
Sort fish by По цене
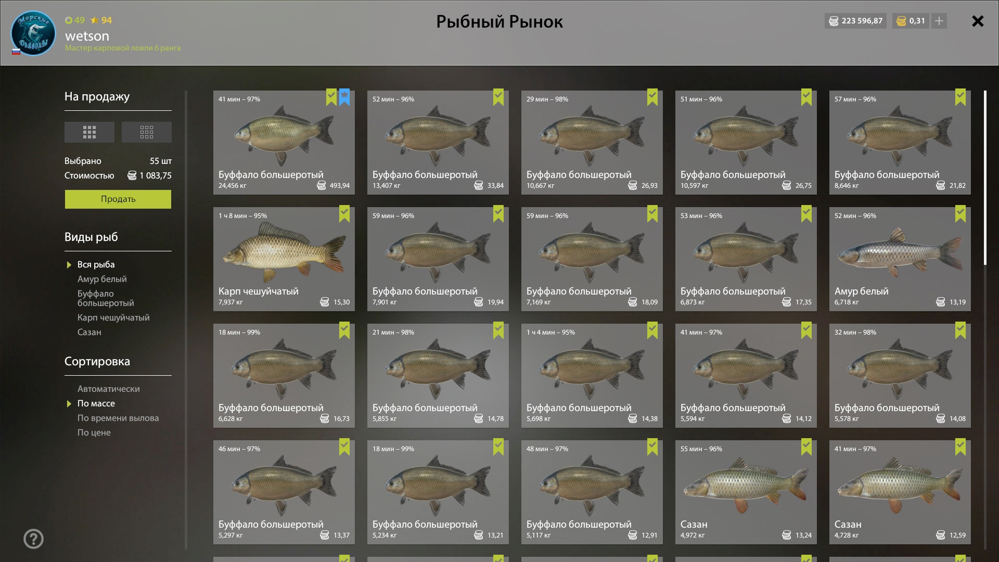click(x=94, y=432)
